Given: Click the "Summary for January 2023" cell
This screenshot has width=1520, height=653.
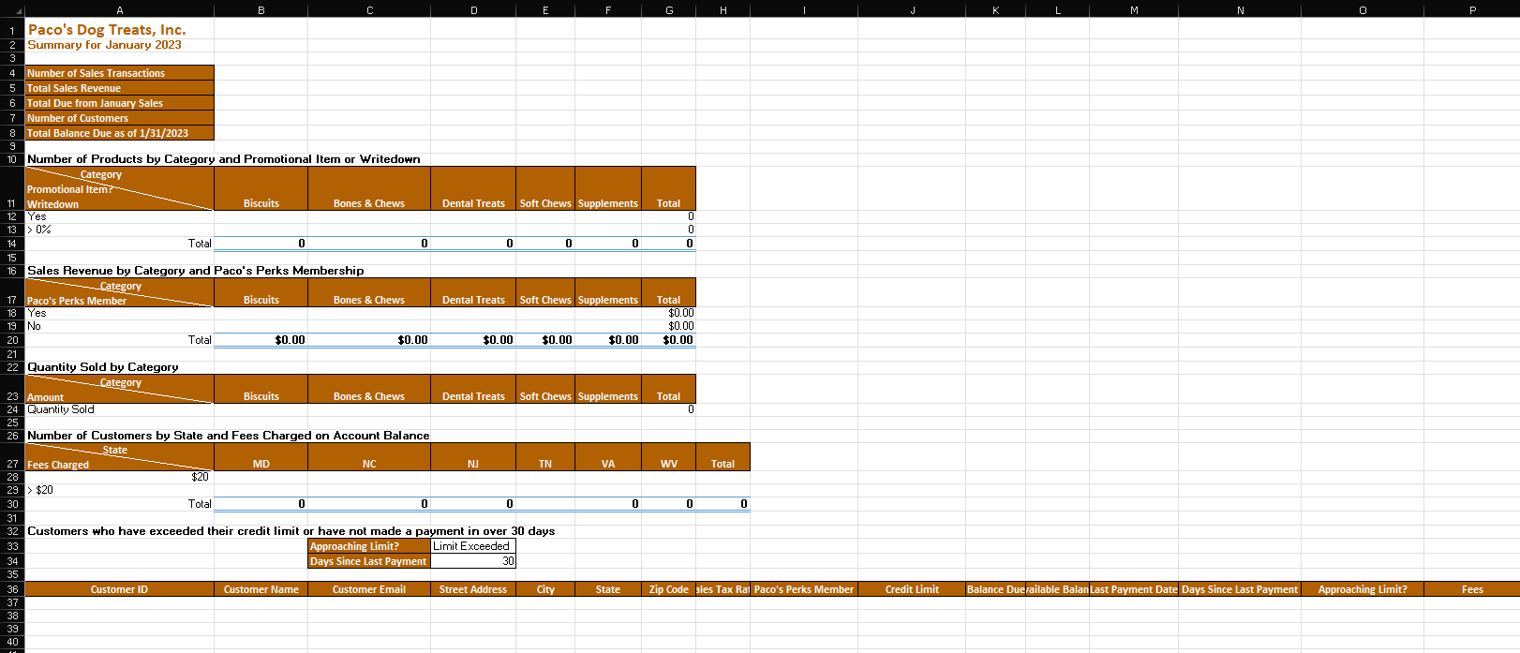Looking at the screenshot, I should click(104, 45).
